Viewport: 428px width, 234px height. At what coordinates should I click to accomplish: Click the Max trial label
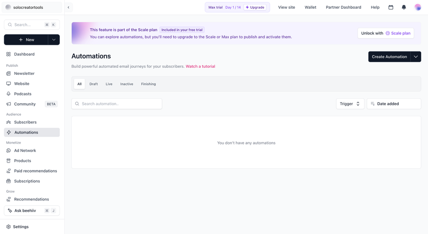coord(215,8)
